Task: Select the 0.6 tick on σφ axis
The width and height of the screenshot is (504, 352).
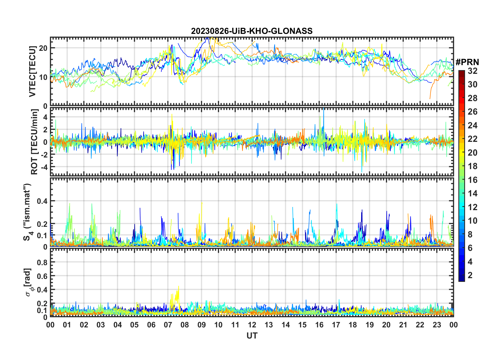Action: pyautogui.click(x=42, y=276)
